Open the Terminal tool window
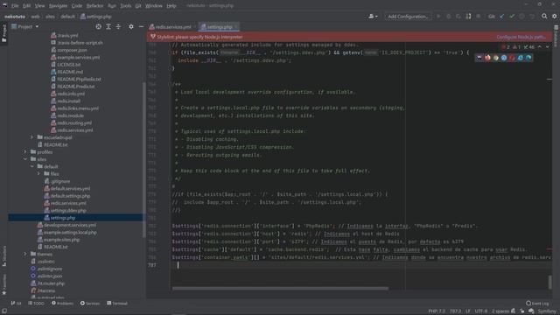Viewport: 560px width, 315px height. pos(117,304)
